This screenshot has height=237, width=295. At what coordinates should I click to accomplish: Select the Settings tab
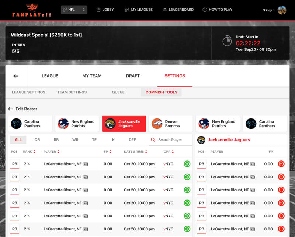pyautogui.click(x=175, y=76)
